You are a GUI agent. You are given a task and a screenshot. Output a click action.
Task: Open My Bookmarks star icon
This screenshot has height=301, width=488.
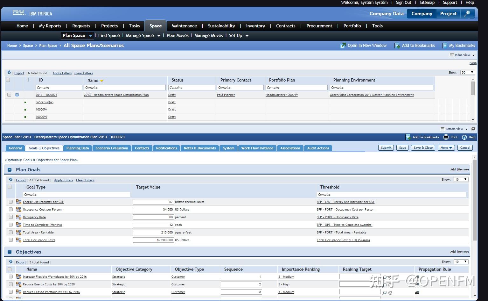[444, 46]
